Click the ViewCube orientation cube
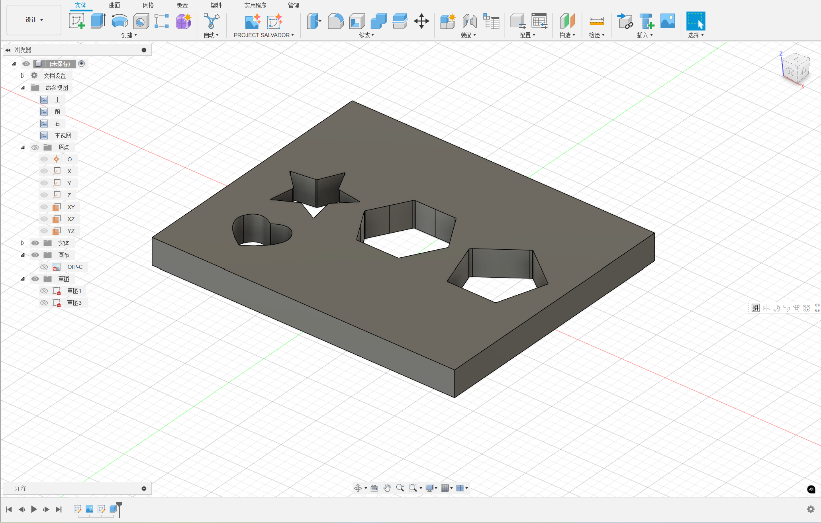The width and height of the screenshot is (821, 523). [796, 69]
